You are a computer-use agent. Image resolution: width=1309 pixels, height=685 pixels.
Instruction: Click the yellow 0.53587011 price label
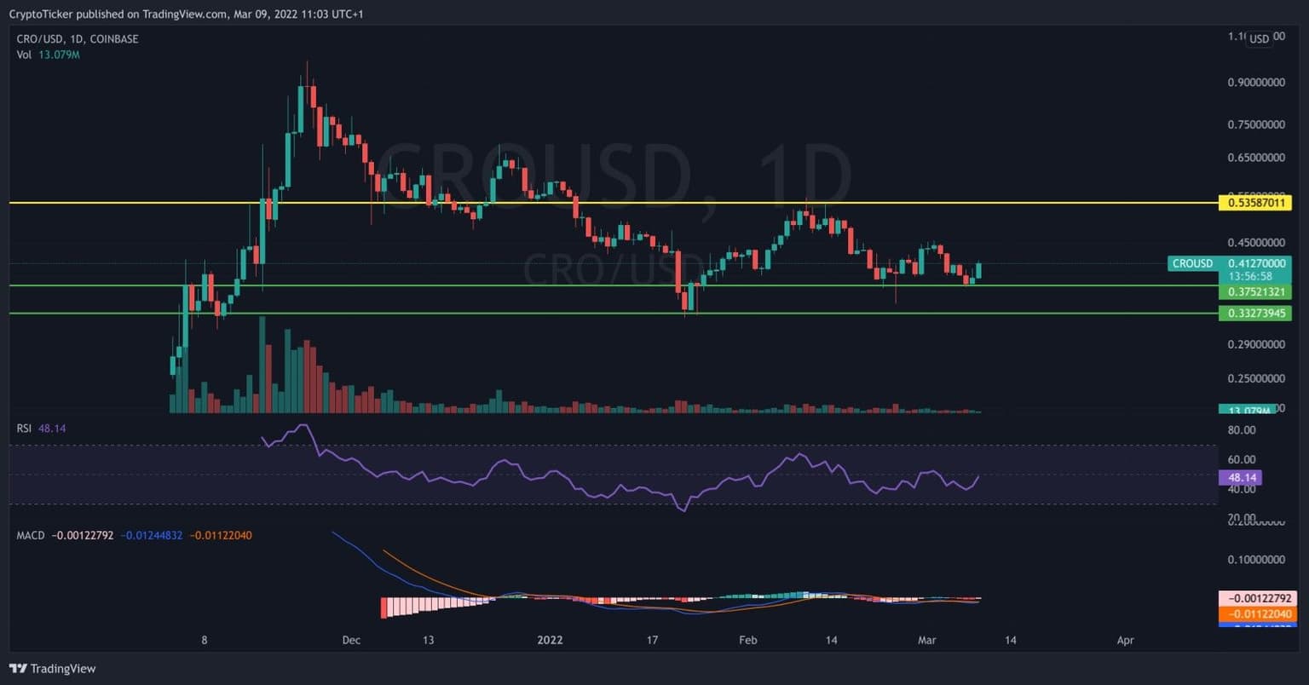[1255, 203]
